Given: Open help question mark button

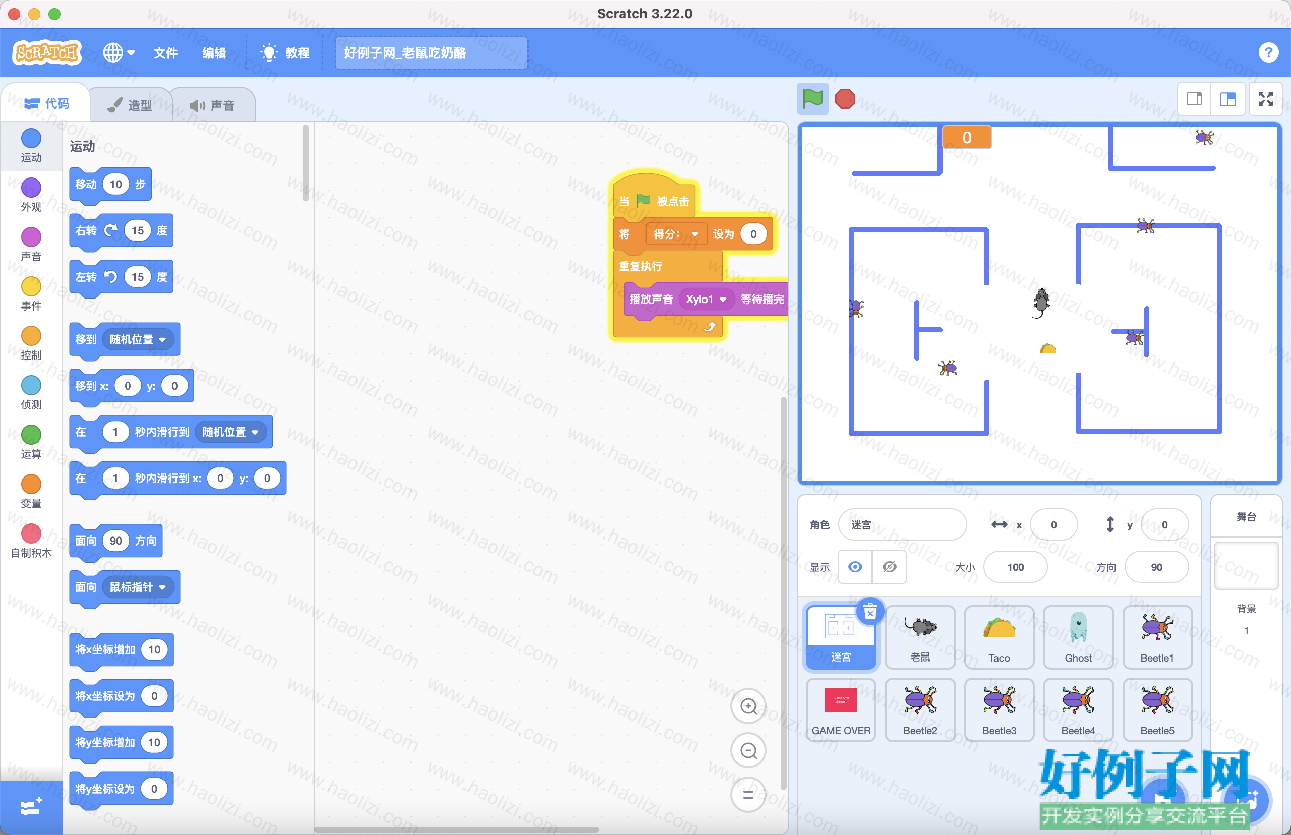Looking at the screenshot, I should pyautogui.click(x=1268, y=52).
